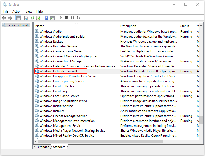
Task: Click the Start Service play icon
Action: 61,18
